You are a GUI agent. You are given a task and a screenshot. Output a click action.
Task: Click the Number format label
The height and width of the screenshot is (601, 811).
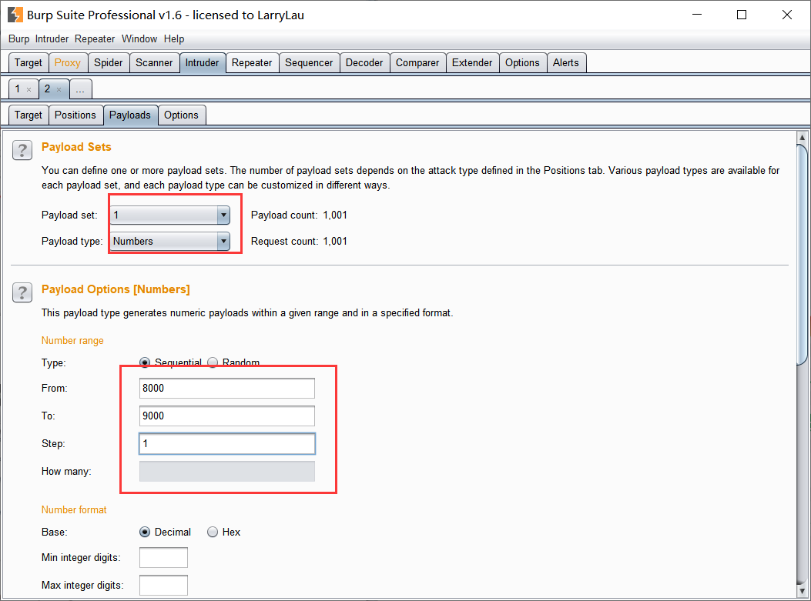click(74, 509)
